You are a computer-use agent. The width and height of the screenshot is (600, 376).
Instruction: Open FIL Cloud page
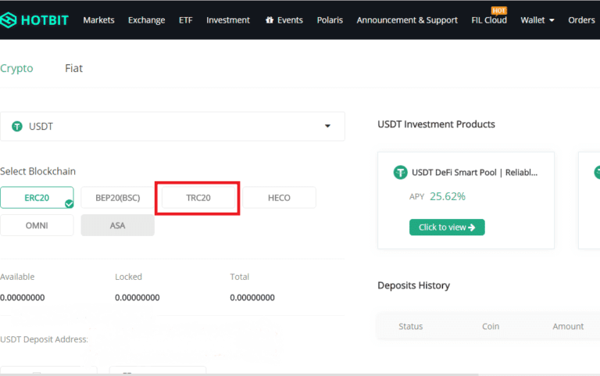pyautogui.click(x=489, y=20)
